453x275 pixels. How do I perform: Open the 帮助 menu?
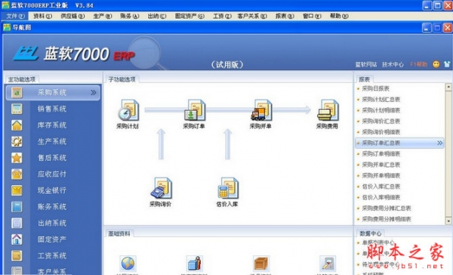[339, 16]
